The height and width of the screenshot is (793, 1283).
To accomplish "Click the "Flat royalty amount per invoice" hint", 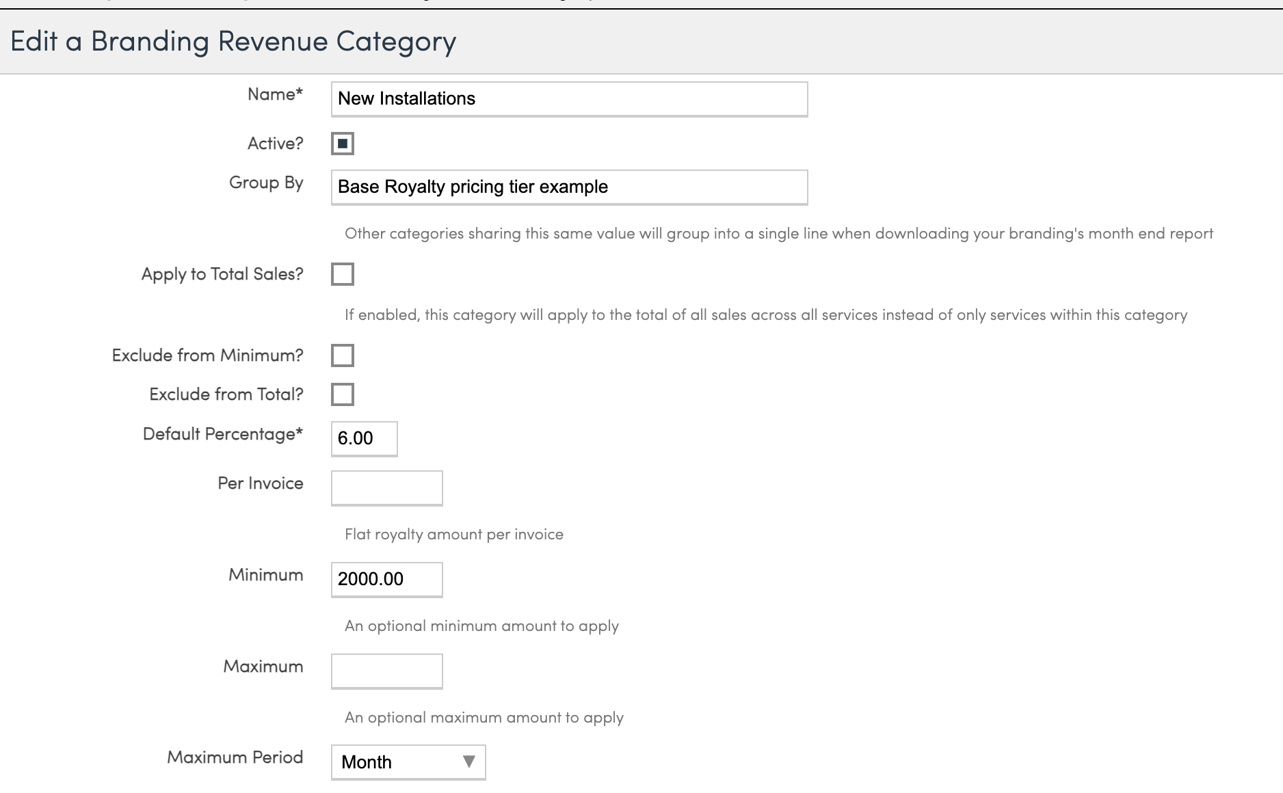I will pyautogui.click(x=454, y=535).
